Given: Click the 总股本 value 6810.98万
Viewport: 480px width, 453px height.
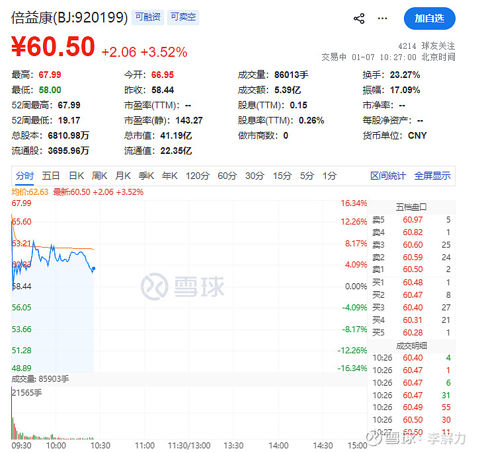Looking at the screenshot, I should click(69, 136).
